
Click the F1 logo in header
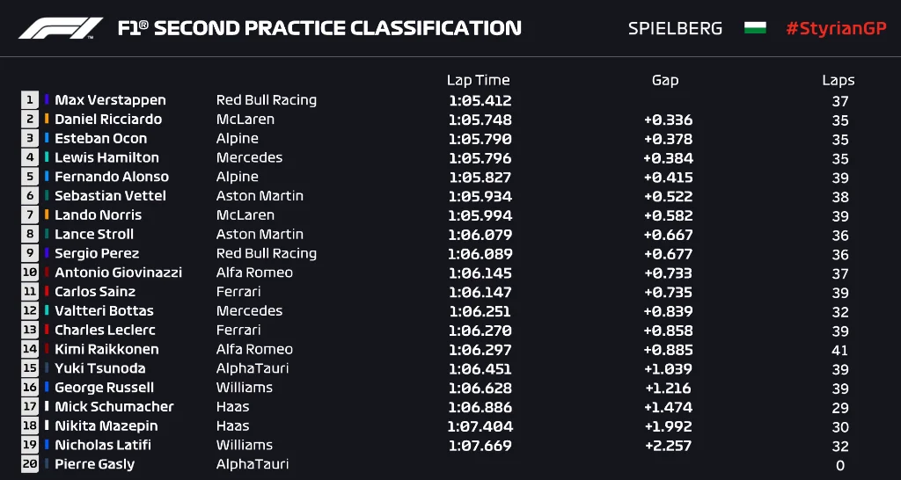point(61,28)
